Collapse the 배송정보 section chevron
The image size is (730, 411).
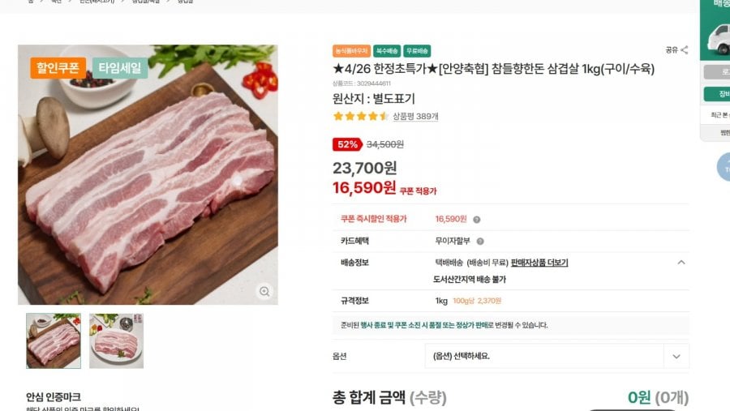(681, 263)
